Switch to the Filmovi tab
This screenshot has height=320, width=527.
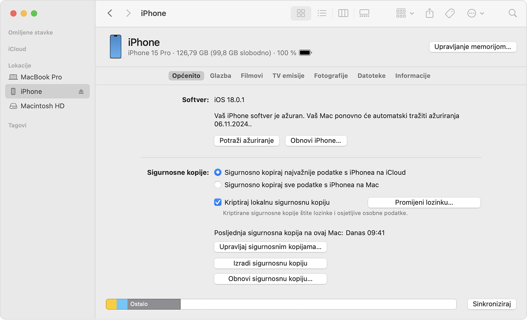click(252, 76)
